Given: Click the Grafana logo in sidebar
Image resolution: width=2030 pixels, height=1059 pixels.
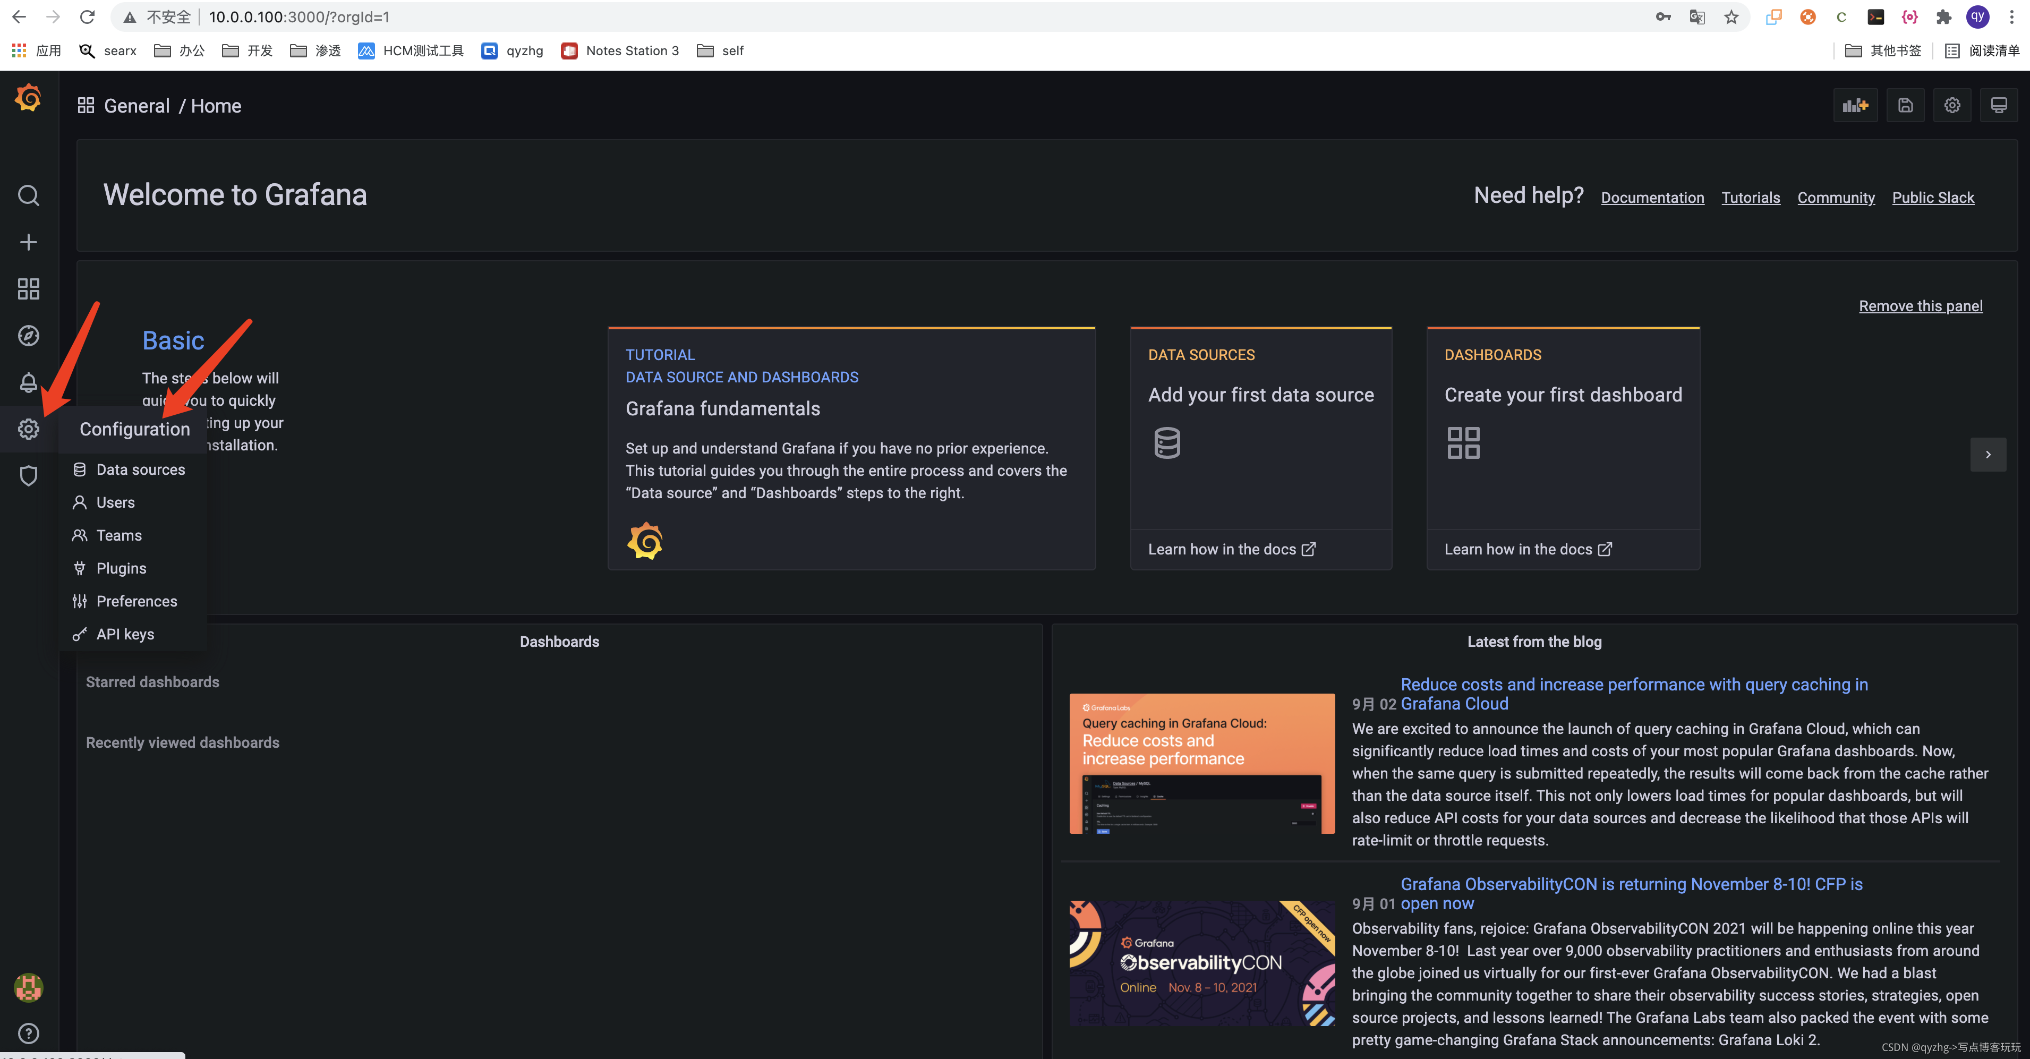Looking at the screenshot, I should [28, 98].
